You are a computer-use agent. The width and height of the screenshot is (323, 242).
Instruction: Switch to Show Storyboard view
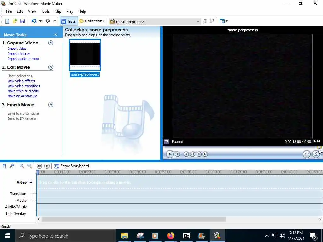72,166
